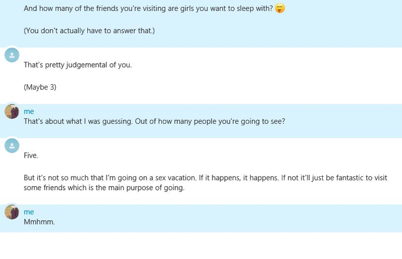Open the default contact avatar above "Five."

12,145
